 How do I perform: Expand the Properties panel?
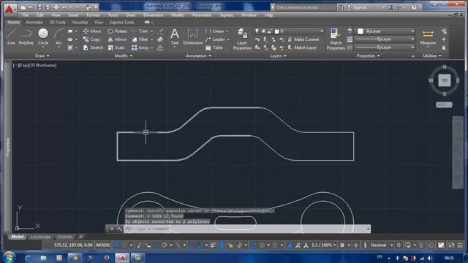tap(369, 56)
